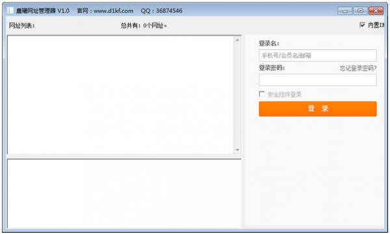Click the 登录名: label

click(269, 43)
